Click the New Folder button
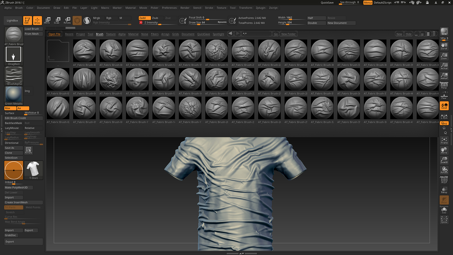 coord(288,34)
